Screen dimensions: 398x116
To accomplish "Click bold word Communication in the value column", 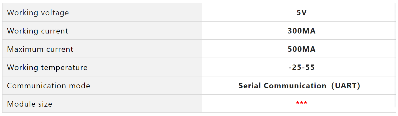I will coord(295,86).
